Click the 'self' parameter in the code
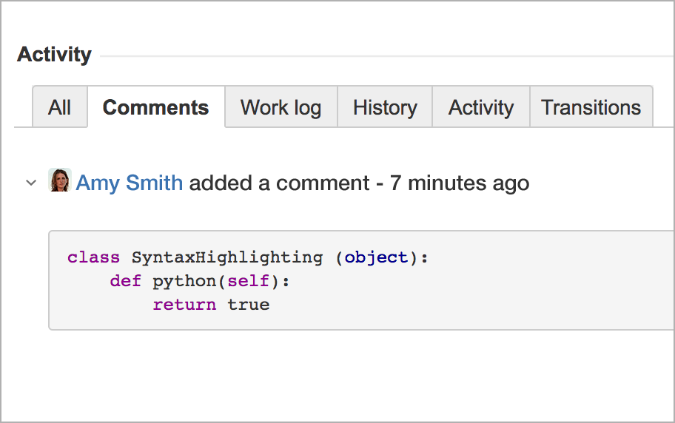The height and width of the screenshot is (423, 675). [x=249, y=281]
